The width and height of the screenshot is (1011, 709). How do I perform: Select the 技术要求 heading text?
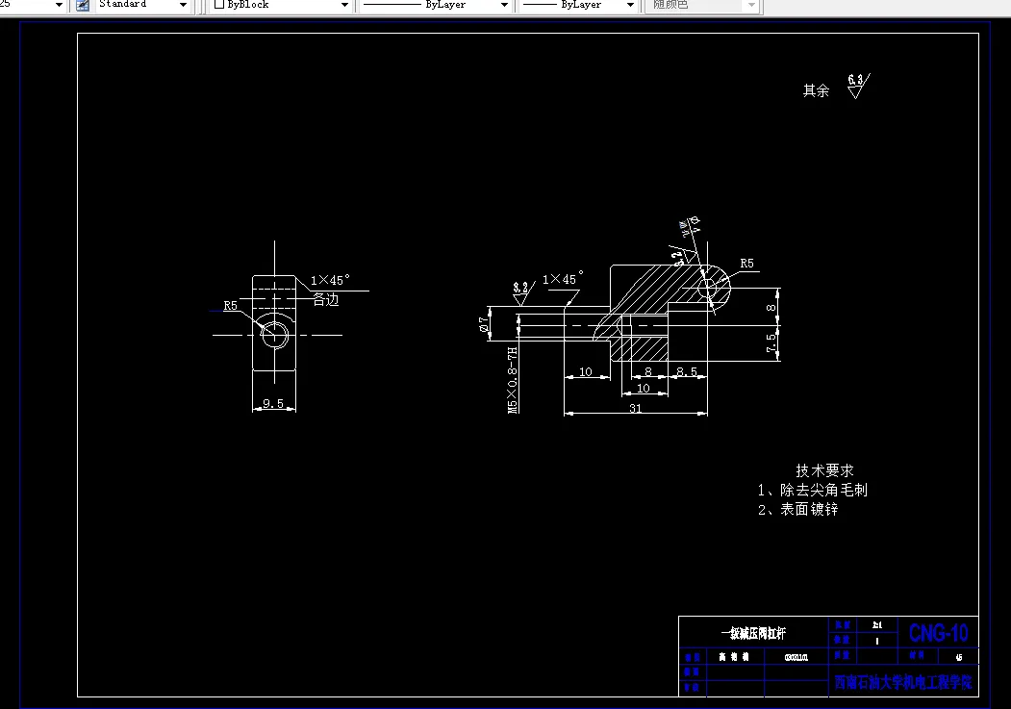(x=824, y=470)
